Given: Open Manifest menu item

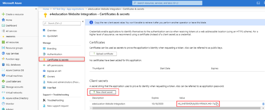Looking at the screenshot, I should (x=51, y=88).
